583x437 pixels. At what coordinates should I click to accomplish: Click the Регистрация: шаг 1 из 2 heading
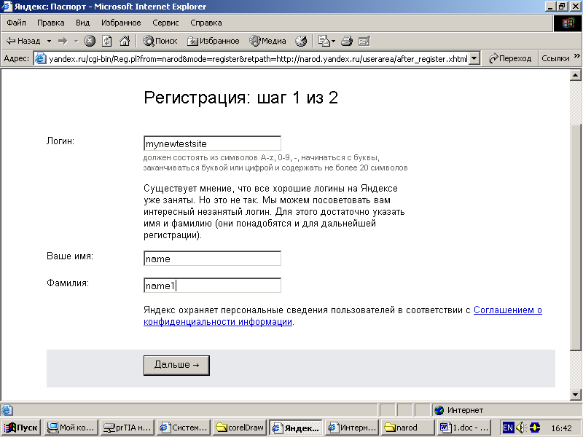point(240,98)
